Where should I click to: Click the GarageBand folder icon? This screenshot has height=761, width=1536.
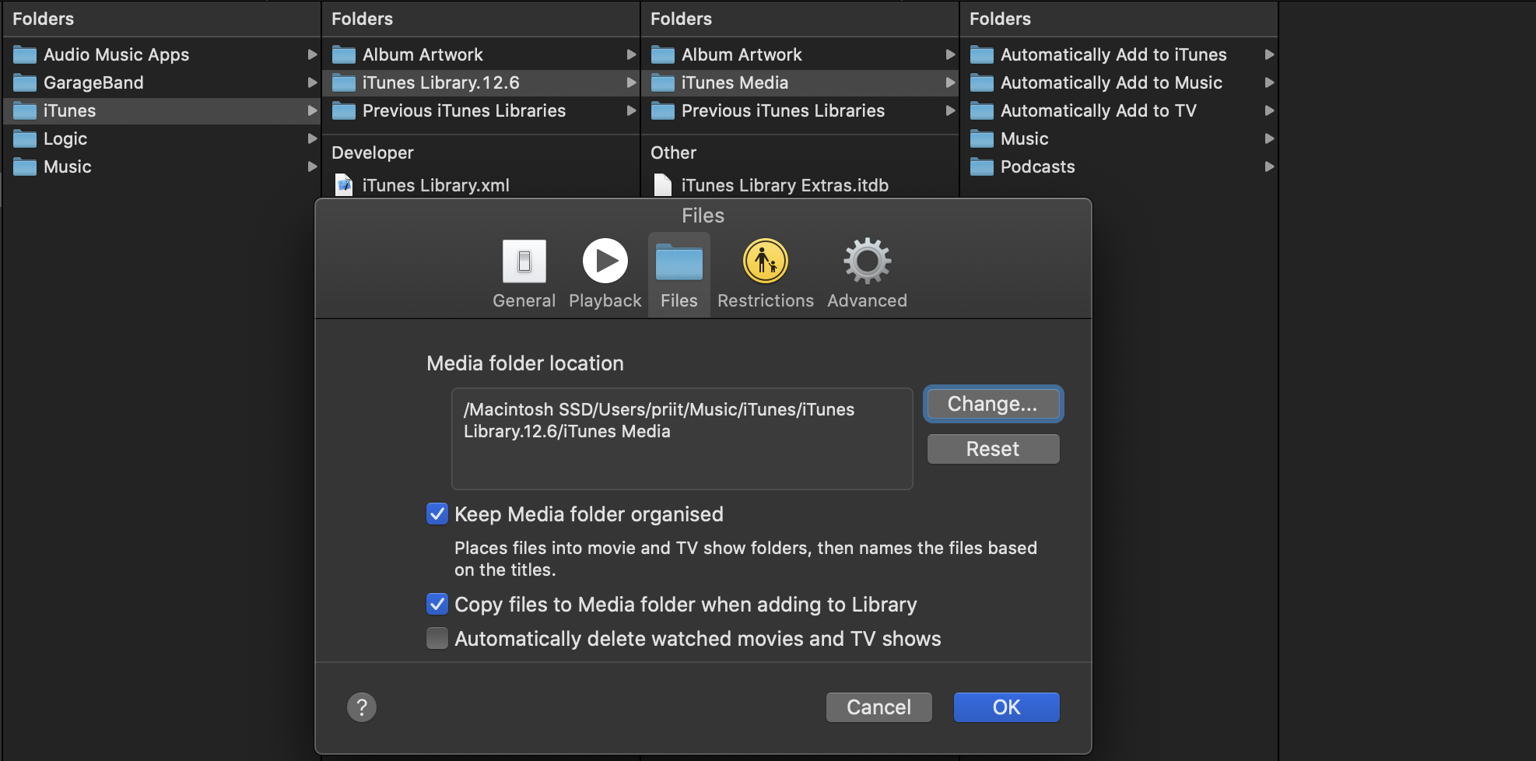[x=25, y=82]
